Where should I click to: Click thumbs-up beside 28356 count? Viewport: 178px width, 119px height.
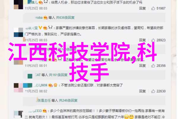(153, 65)
